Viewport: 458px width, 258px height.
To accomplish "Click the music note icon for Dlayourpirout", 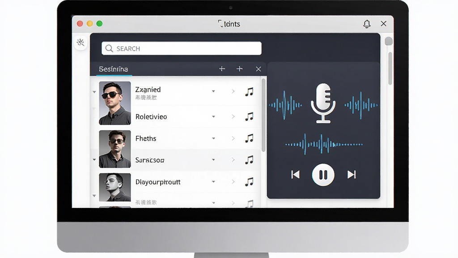I will point(249,182).
